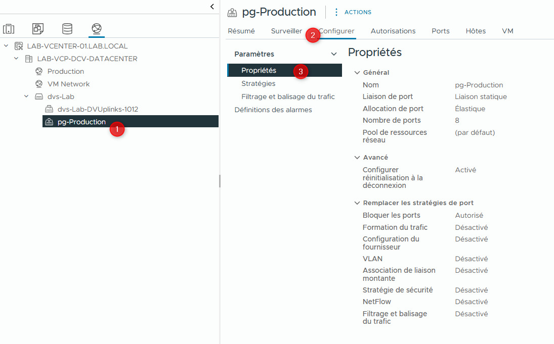
Task: Collapse the left navigation panel with chevron
Action: 211,7
